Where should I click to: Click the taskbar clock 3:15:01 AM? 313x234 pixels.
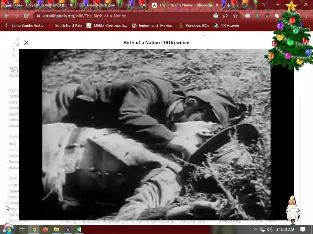click(285, 229)
